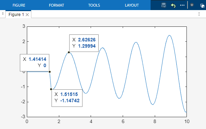Click the y-axis tick label -2
This screenshot has width=206, height=129.
[x=23, y=102]
